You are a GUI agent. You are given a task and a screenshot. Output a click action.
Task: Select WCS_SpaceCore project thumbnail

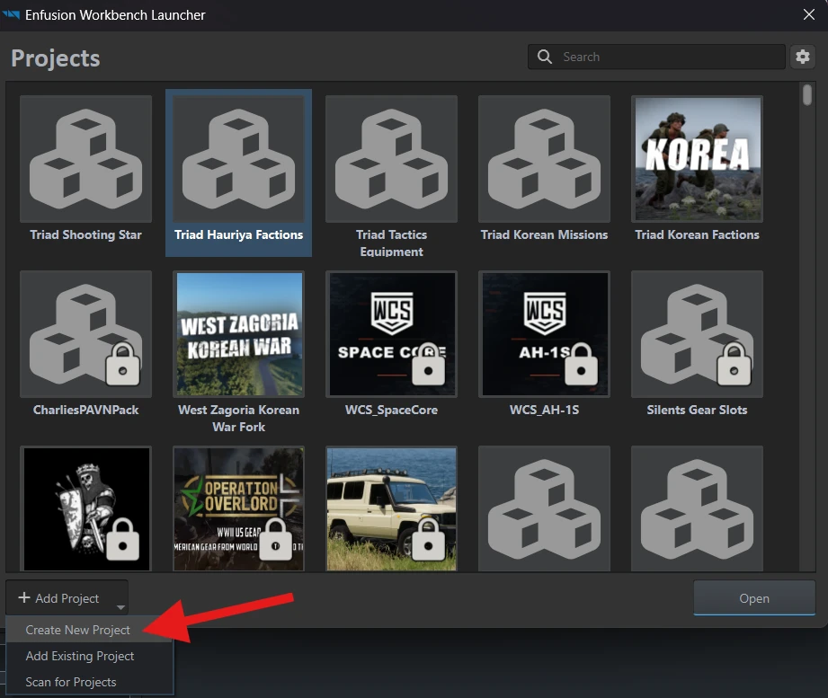pyautogui.click(x=391, y=334)
